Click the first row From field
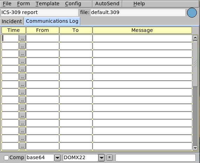Viewport: 200px width, 163px height. [43, 38]
